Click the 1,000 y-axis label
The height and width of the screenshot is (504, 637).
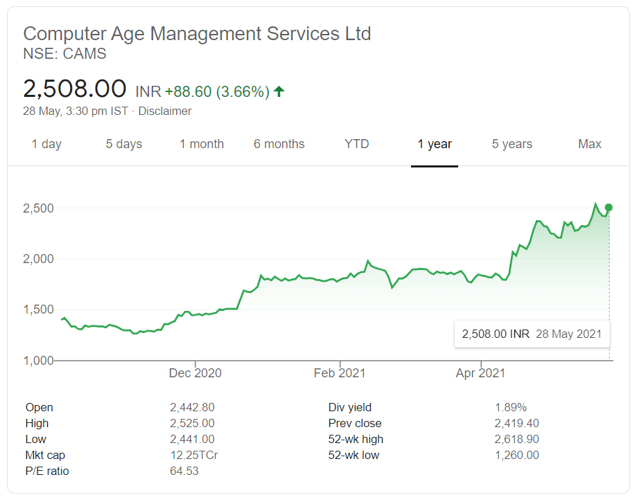pos(38,361)
